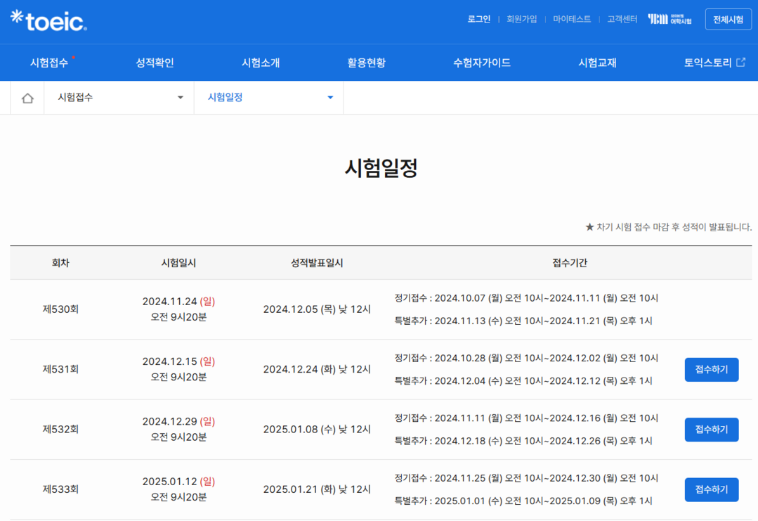
Task: Go to home via house icon
Action: (27, 98)
